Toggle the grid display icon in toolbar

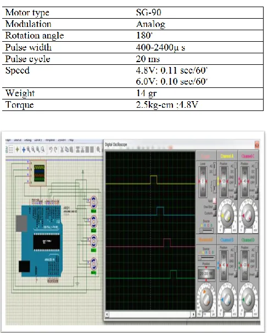(10, 149)
